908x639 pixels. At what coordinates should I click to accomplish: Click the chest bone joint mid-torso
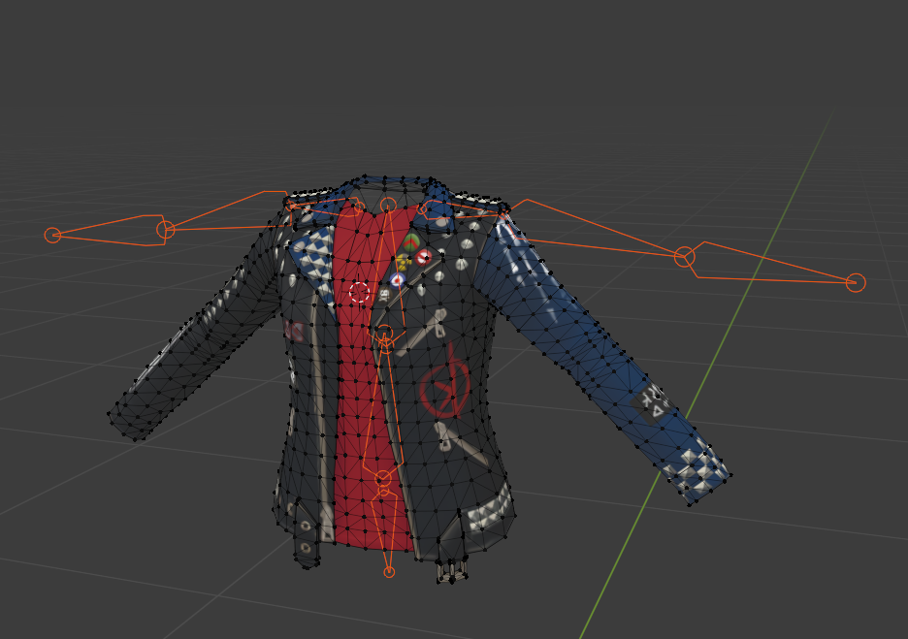385,334
